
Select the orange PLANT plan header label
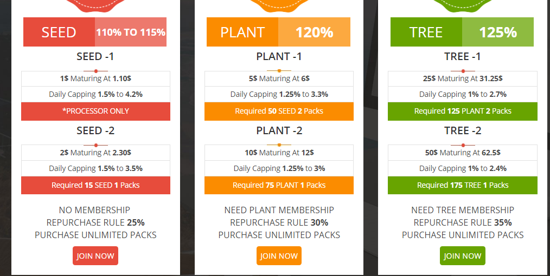(242, 32)
